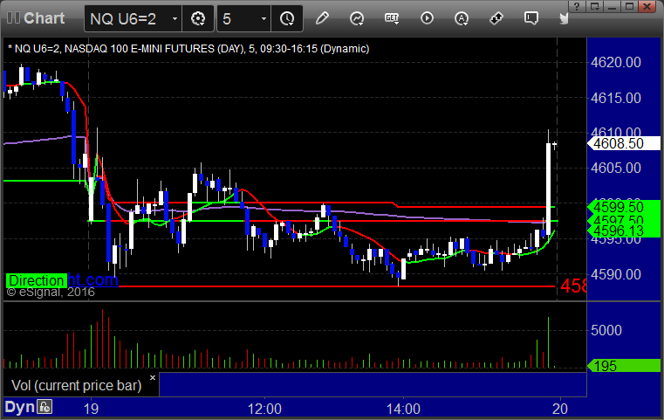Screen dimensions: 664x420
Task: Toggle the lock icon next to Dyn
Action: tap(44, 407)
